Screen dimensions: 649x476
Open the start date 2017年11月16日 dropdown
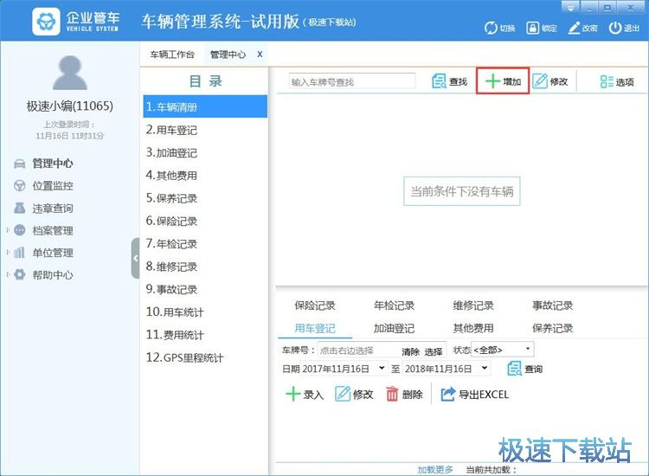tap(382, 369)
